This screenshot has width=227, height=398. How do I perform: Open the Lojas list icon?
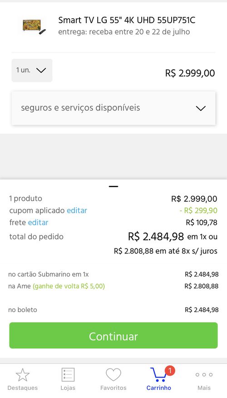tap(68, 375)
